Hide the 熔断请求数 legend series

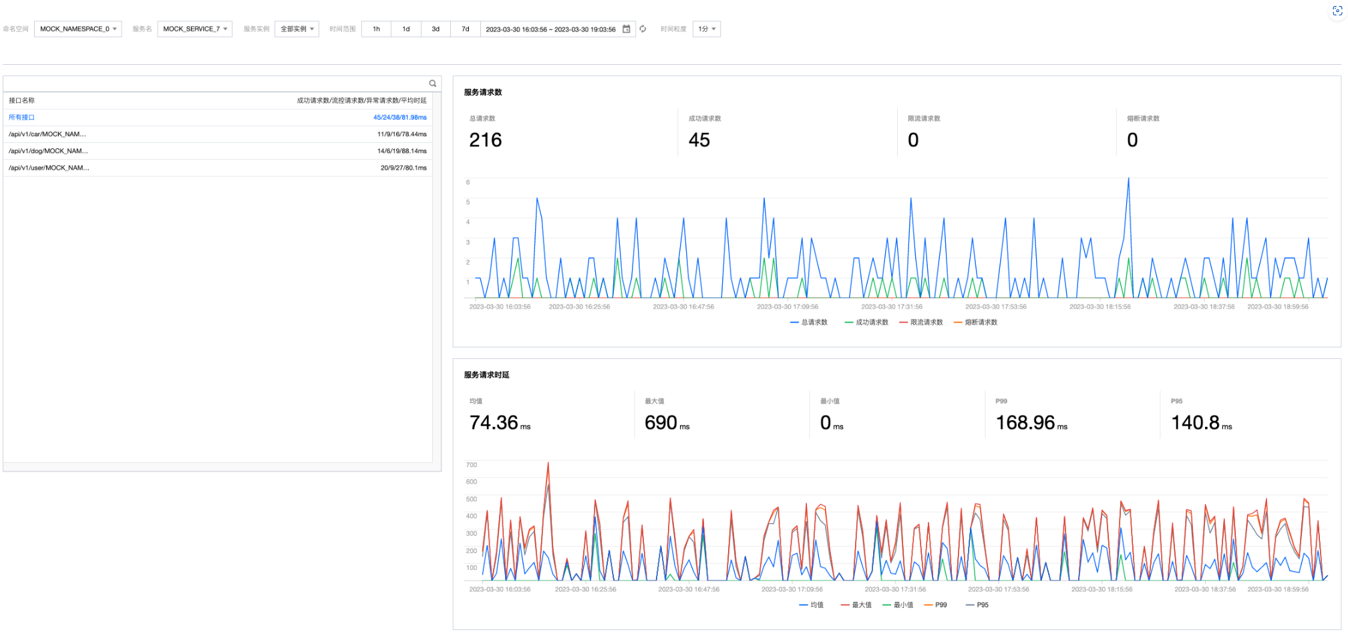[x=976, y=322]
